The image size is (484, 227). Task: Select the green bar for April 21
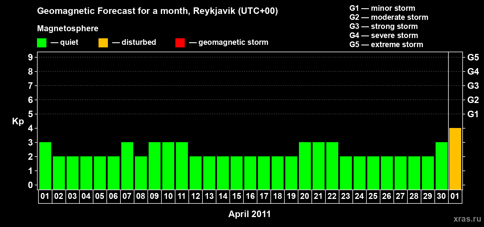319,166
